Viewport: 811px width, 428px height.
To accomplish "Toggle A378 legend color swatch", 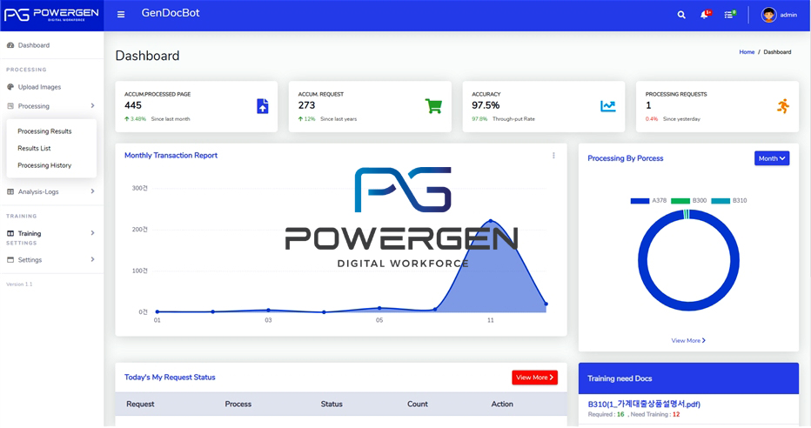I will [x=640, y=201].
